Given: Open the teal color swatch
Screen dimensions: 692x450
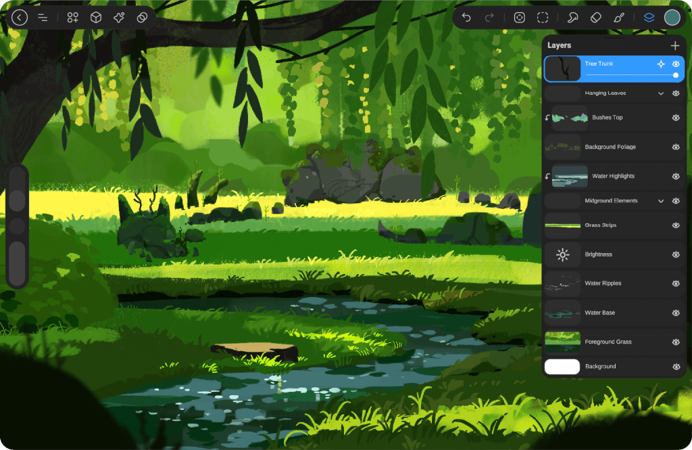Looking at the screenshot, I should (672, 18).
